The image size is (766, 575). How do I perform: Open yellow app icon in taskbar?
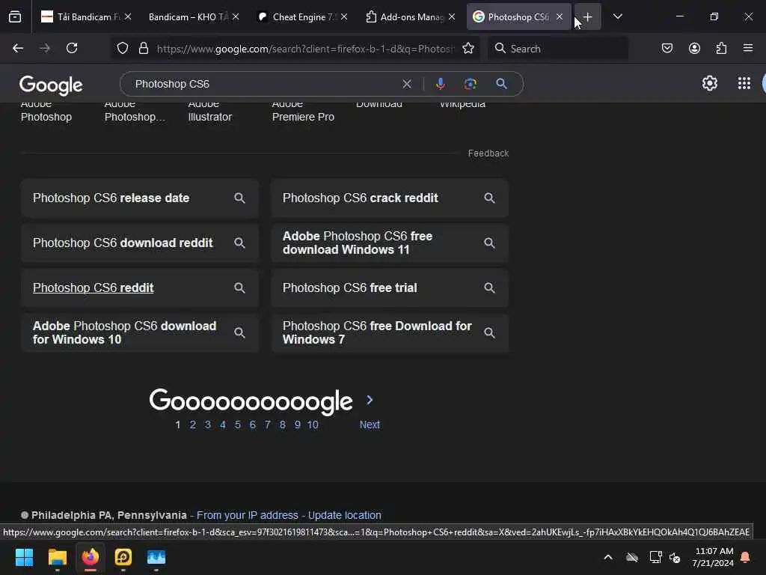pos(123,557)
